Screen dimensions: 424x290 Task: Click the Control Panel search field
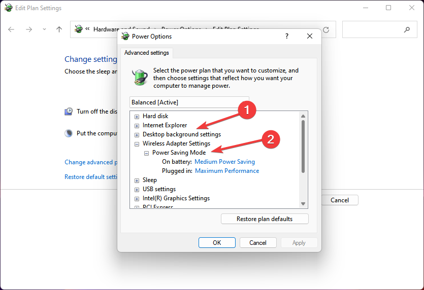[380, 29]
